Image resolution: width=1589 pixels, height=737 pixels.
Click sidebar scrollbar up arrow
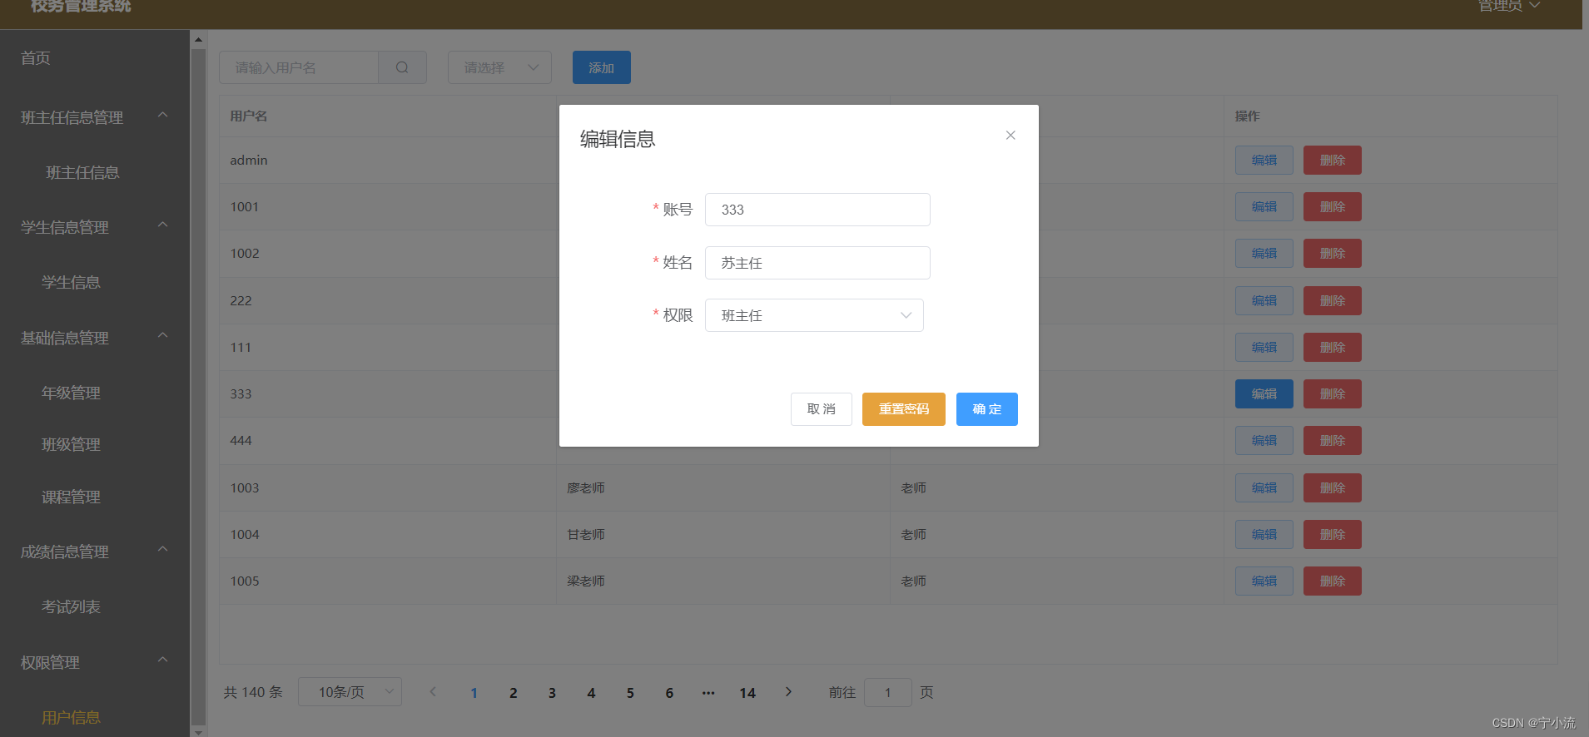(198, 39)
